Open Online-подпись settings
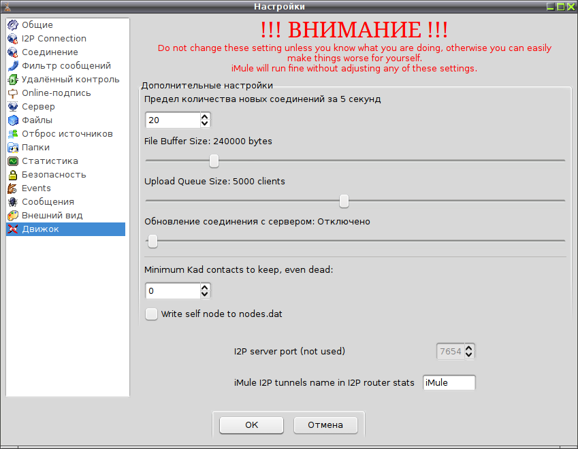Viewport: 578px width, 449px height. [65, 93]
